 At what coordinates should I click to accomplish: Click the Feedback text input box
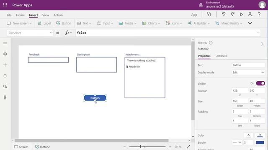[49, 60]
